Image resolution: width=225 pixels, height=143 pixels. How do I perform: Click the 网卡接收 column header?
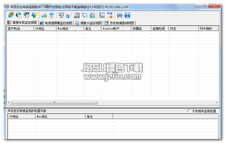(209, 29)
